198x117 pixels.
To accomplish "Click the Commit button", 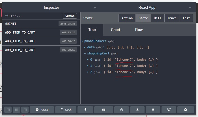I will (70, 16).
